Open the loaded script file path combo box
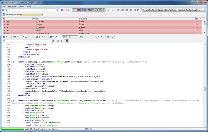This screenshot has height=132, width=208. (174, 10)
